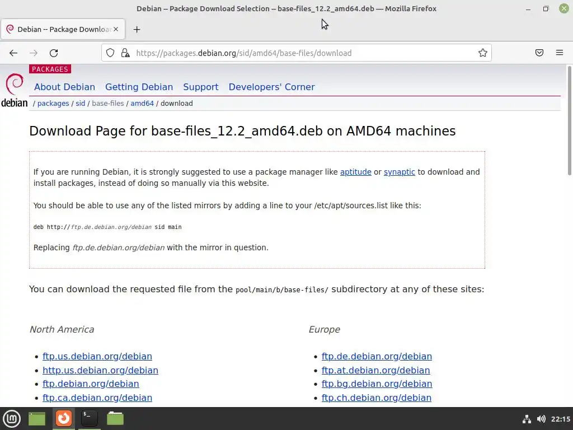This screenshot has width=573, height=430.
Task: Open Linux Mint start menu
Action: coord(12,418)
